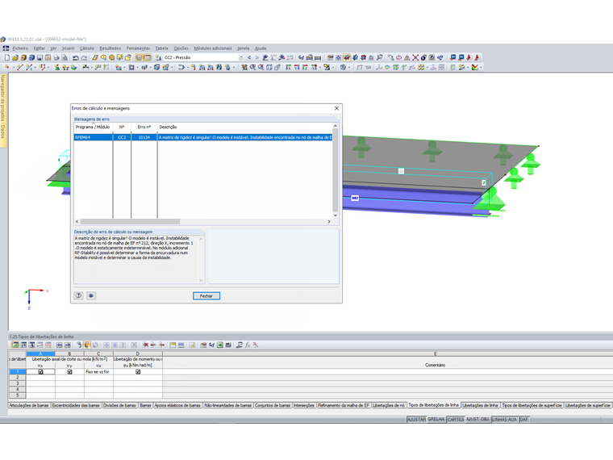Switch to Conjuntos de barras tab
The image size is (613, 460).
pos(273,405)
